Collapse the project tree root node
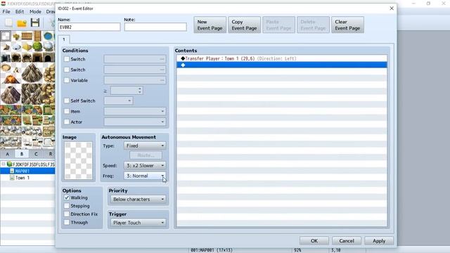This screenshot has width=450, height=253. tap(3, 164)
